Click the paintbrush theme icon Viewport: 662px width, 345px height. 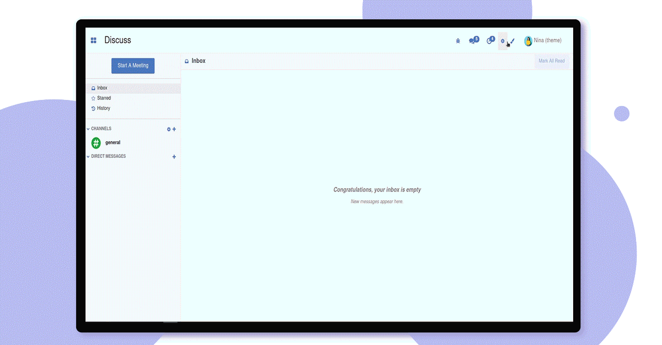pyautogui.click(x=512, y=41)
